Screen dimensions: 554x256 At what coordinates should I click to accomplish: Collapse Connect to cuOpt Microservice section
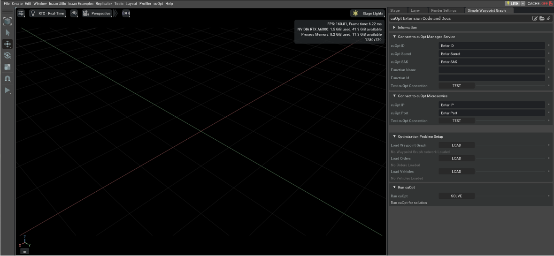coord(470,96)
